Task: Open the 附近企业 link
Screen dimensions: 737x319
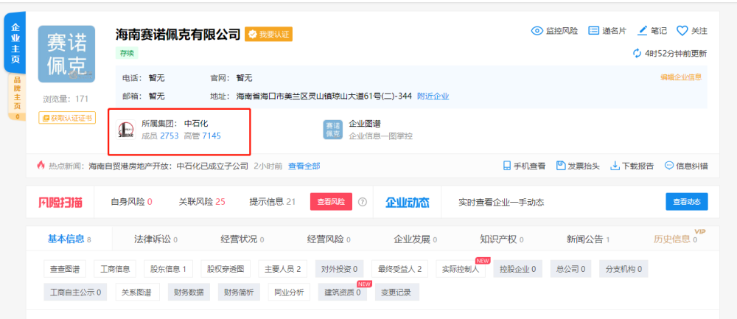Action: (433, 97)
